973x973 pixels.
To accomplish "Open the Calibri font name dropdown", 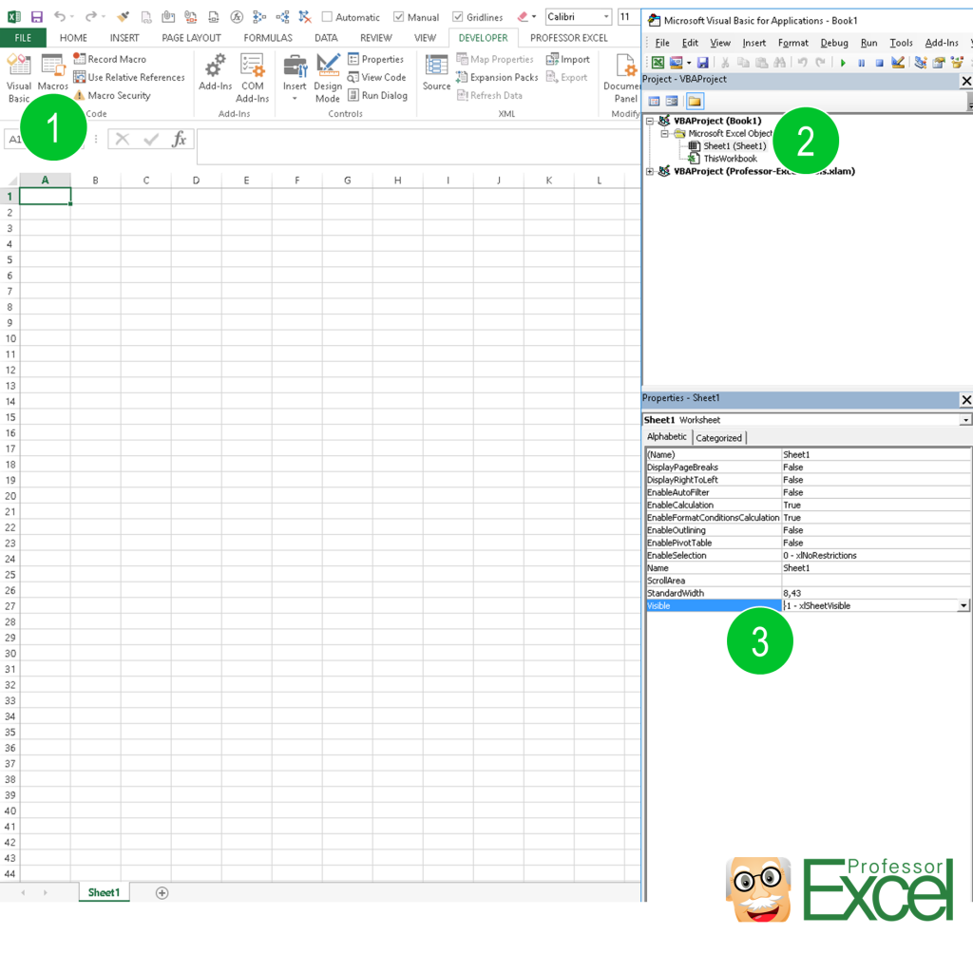I will (x=606, y=17).
